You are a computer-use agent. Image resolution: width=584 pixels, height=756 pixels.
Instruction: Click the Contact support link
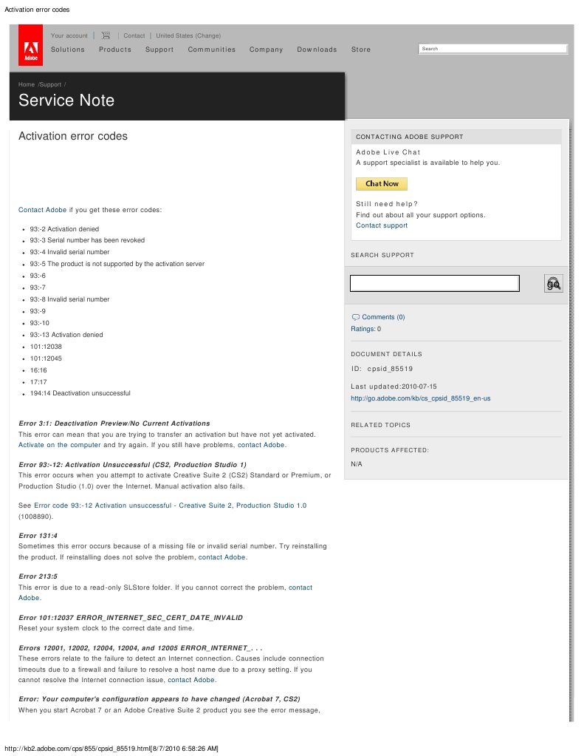pos(382,225)
